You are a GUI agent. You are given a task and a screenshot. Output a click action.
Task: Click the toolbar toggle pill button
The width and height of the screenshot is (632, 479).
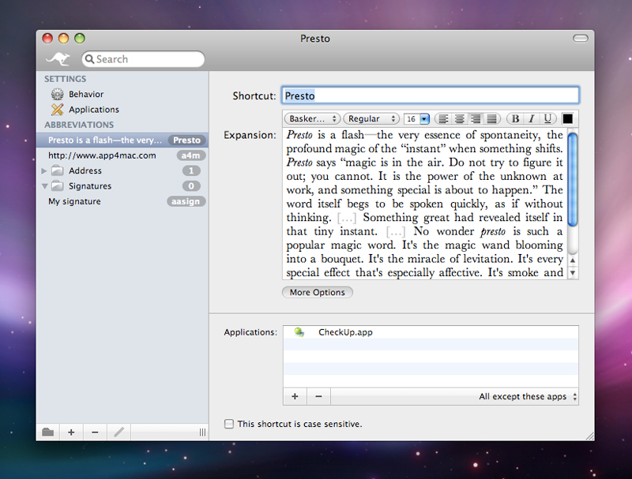tap(581, 38)
